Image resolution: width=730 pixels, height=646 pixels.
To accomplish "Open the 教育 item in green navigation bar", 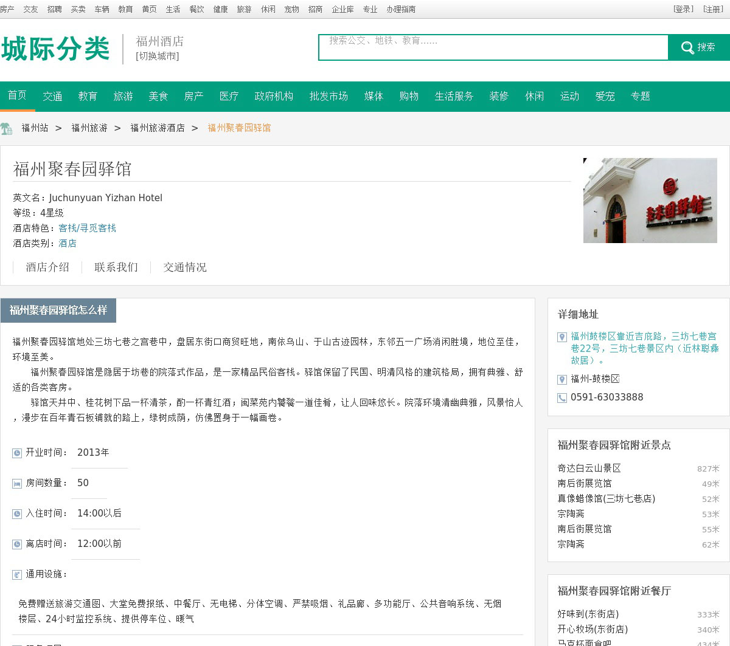I will [x=88, y=96].
